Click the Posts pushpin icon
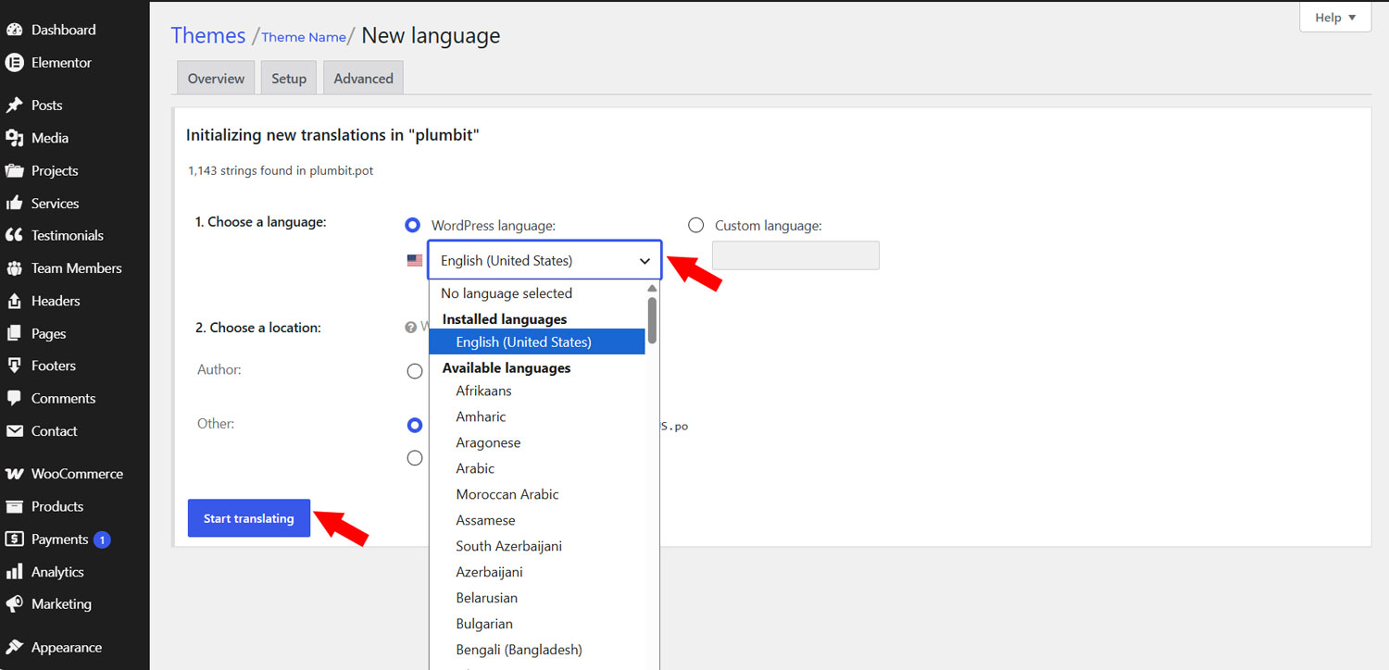Viewport: 1389px width, 670px height. point(14,105)
